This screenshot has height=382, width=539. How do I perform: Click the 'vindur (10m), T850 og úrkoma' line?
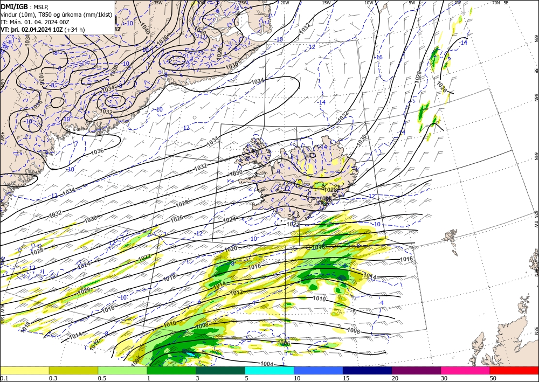[x=56, y=15]
